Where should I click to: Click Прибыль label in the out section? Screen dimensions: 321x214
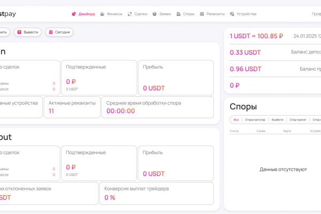(x=152, y=152)
